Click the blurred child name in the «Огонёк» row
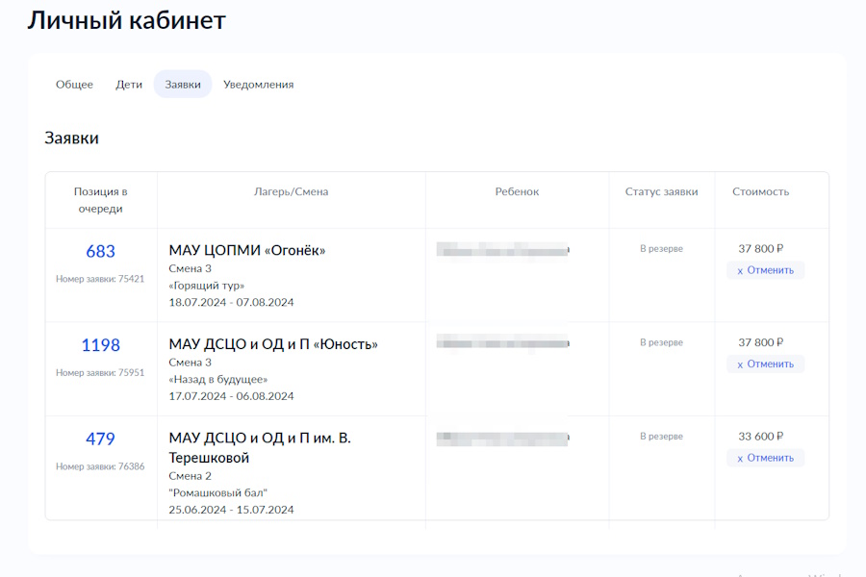This screenshot has width=866, height=577. pyautogui.click(x=502, y=249)
